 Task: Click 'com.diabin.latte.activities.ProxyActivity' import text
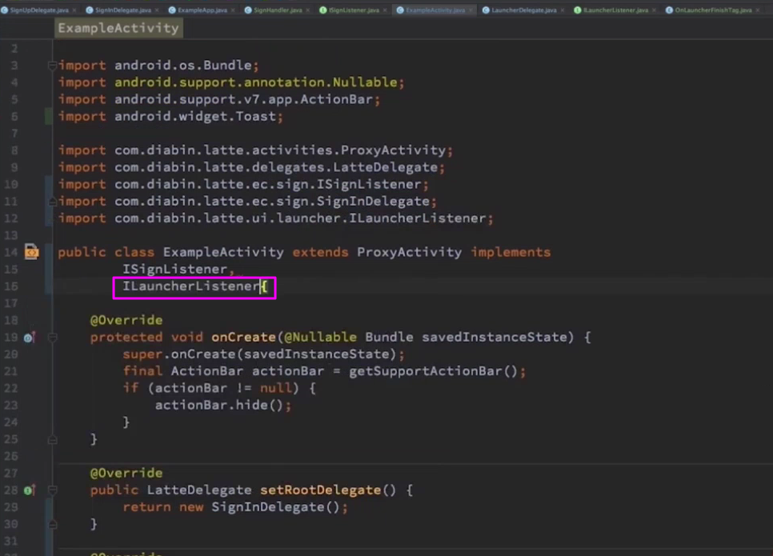pyautogui.click(x=280, y=150)
